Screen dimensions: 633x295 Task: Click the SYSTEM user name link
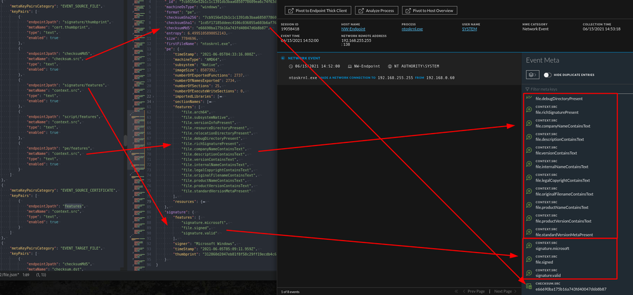(x=470, y=28)
